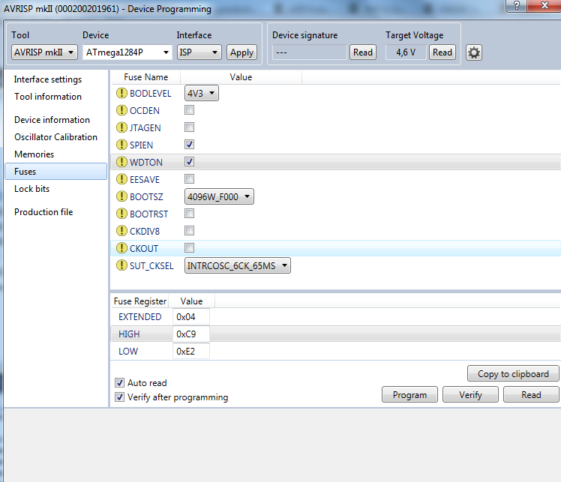The width and height of the screenshot is (561, 482).
Task: Click the warning icon beside BOOTSZ
Action: pyautogui.click(x=121, y=196)
